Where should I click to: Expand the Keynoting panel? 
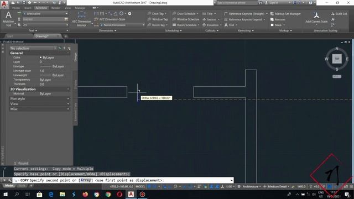click(x=246, y=30)
